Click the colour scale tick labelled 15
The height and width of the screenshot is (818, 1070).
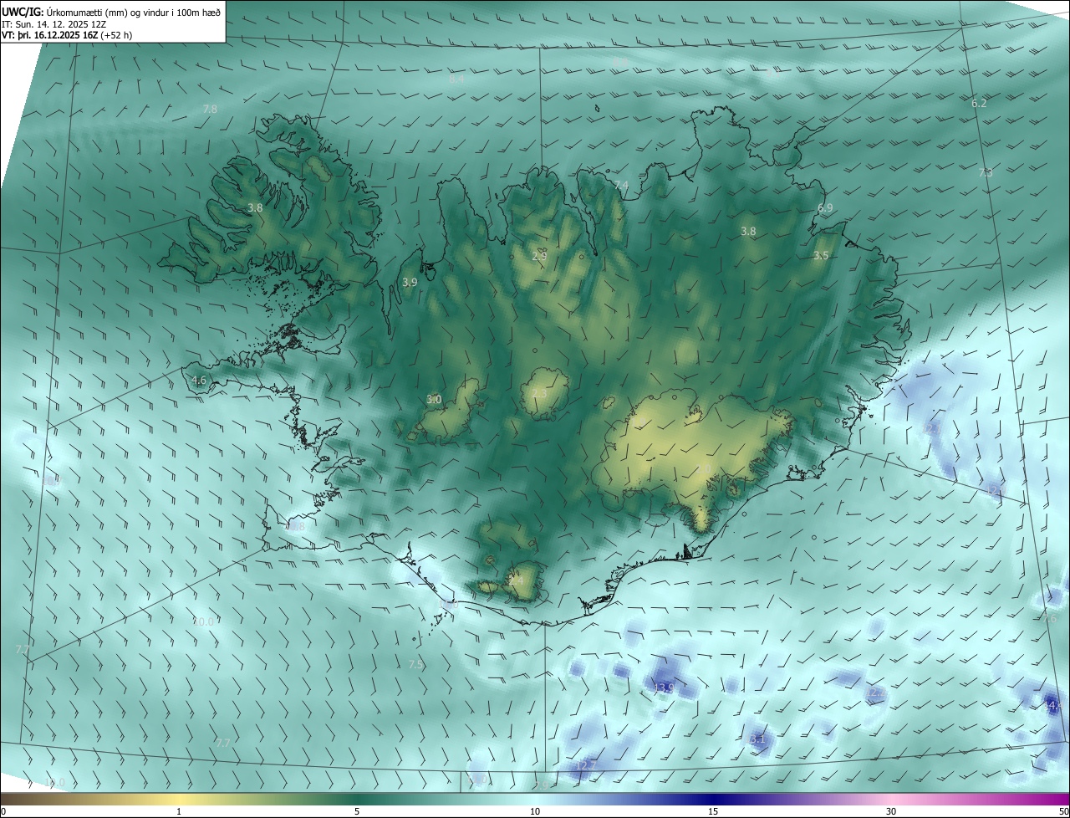click(713, 812)
